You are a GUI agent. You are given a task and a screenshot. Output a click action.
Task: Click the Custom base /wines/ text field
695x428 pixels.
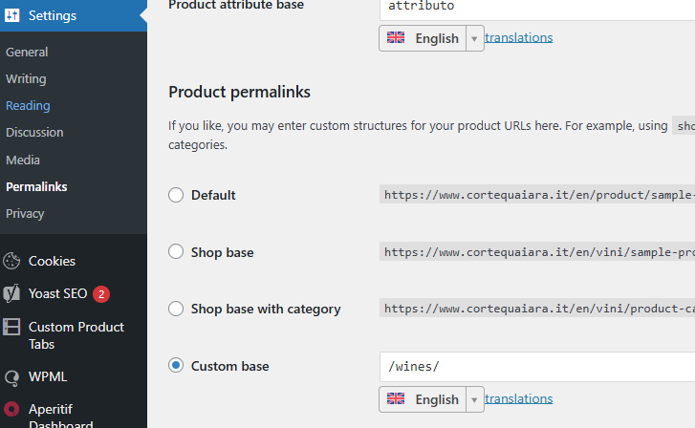pyautogui.click(x=535, y=366)
